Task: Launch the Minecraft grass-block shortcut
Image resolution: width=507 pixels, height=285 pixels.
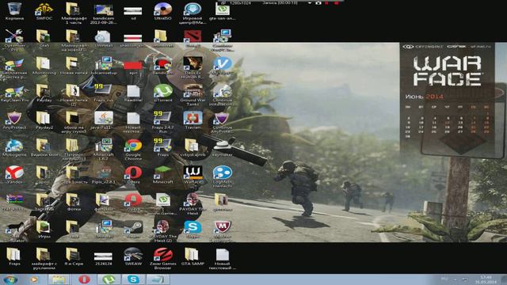Action: (x=162, y=174)
